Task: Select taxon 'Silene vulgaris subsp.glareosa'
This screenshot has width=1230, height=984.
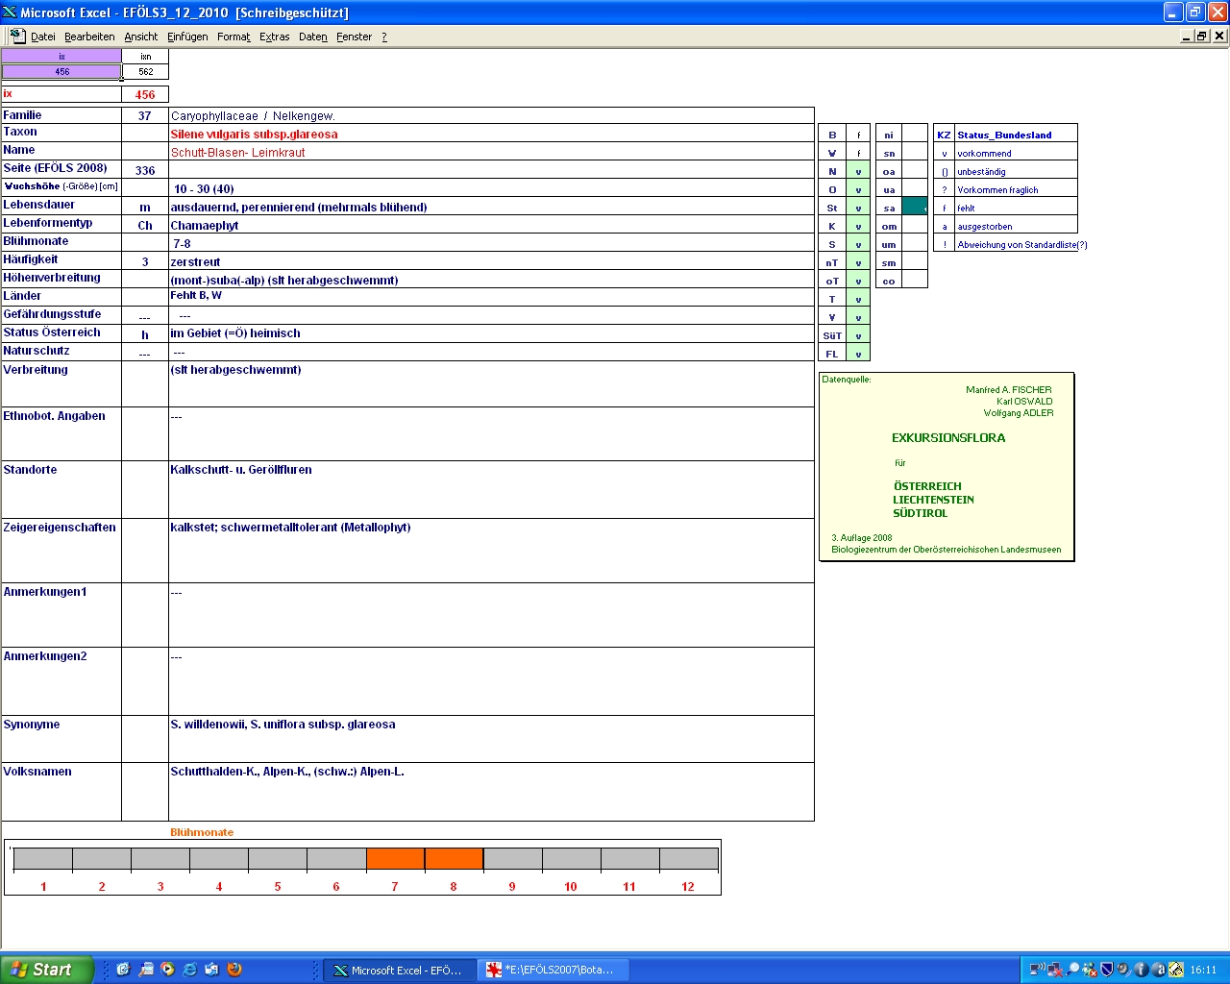Action: pyautogui.click(x=491, y=134)
